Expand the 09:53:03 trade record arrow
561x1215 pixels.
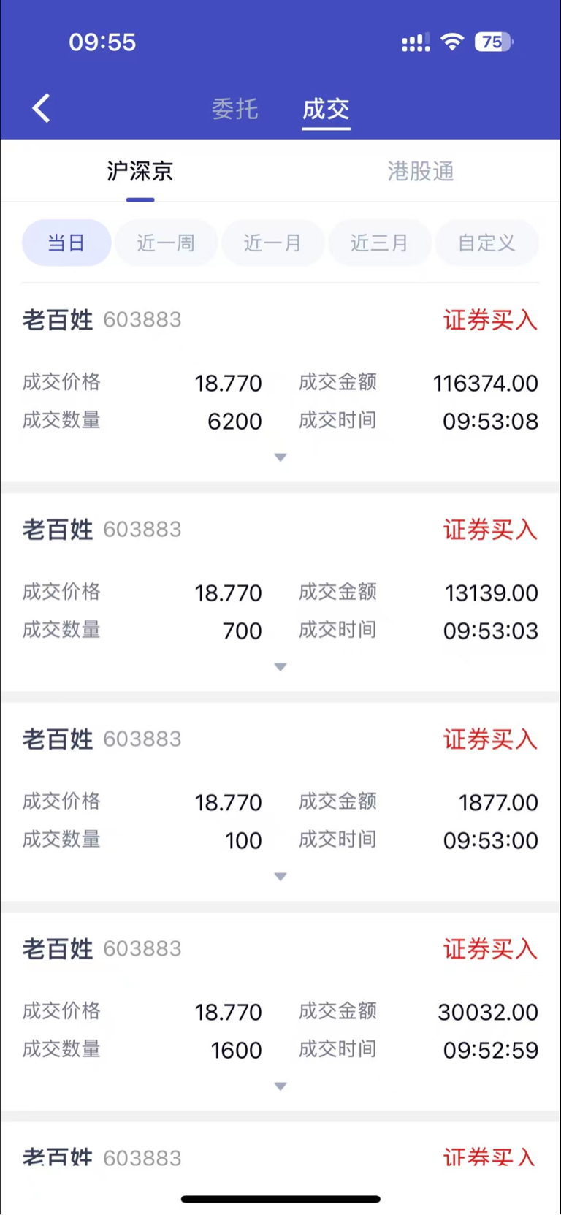[280, 667]
